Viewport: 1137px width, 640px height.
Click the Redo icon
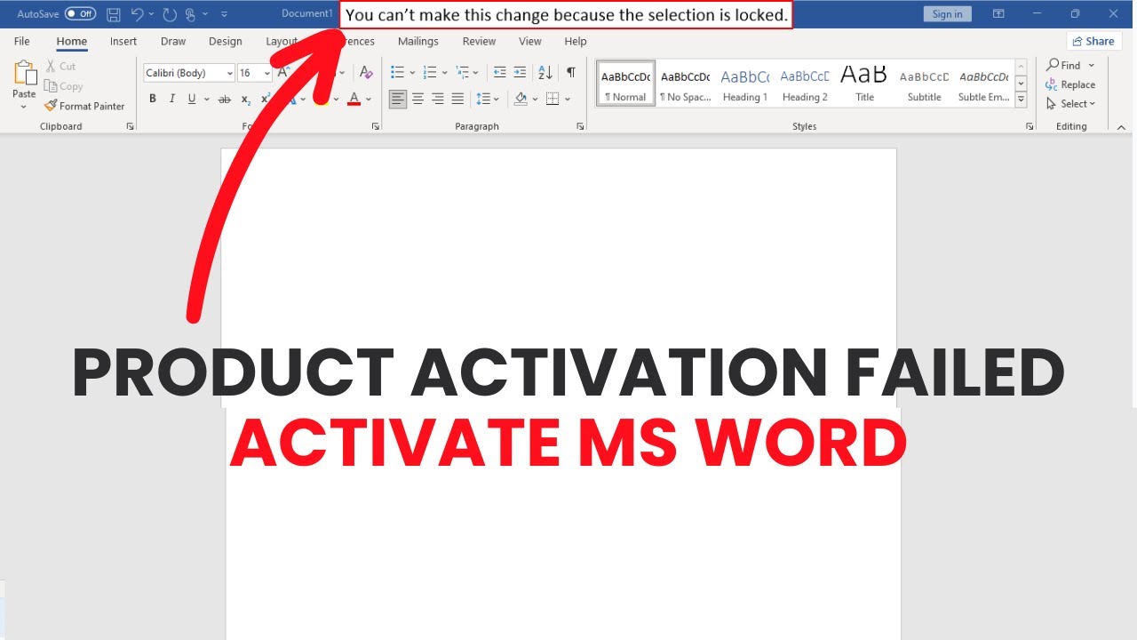point(170,14)
